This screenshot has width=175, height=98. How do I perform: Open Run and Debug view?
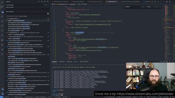(x=2, y=16)
